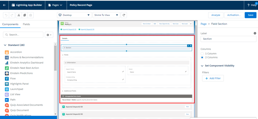Open the Pages dropdown menu
This screenshot has height=119, width=258.
pyautogui.click(x=55, y=5)
